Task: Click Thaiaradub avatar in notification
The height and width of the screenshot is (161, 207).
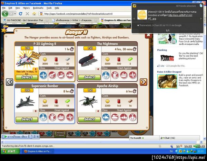Action: pos(142,15)
